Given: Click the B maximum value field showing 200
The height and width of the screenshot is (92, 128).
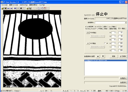Looking at the screenshot, I should click(121, 40).
